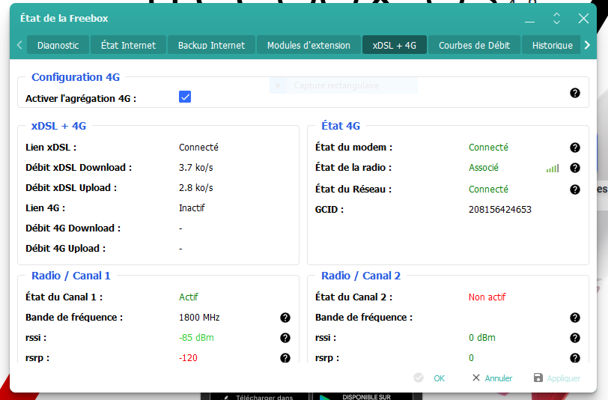Open the Backup Internet tab
This screenshot has width=608, height=400.
coord(211,46)
